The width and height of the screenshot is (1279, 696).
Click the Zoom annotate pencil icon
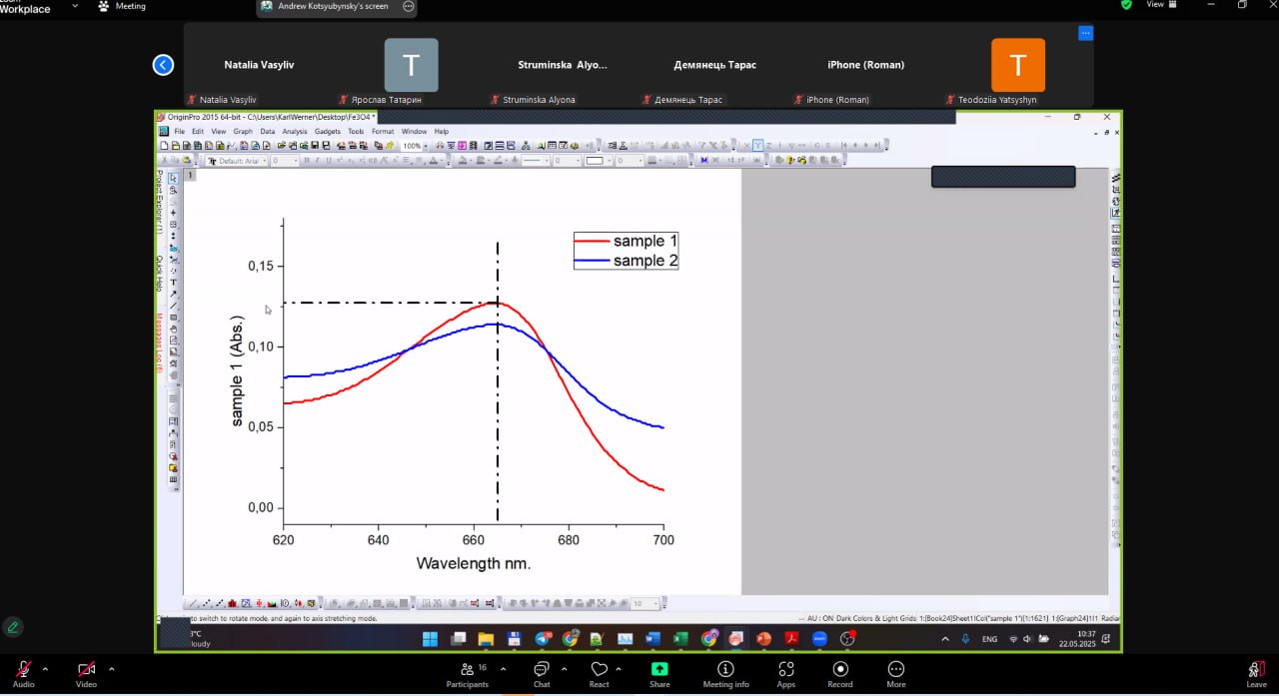[12, 627]
